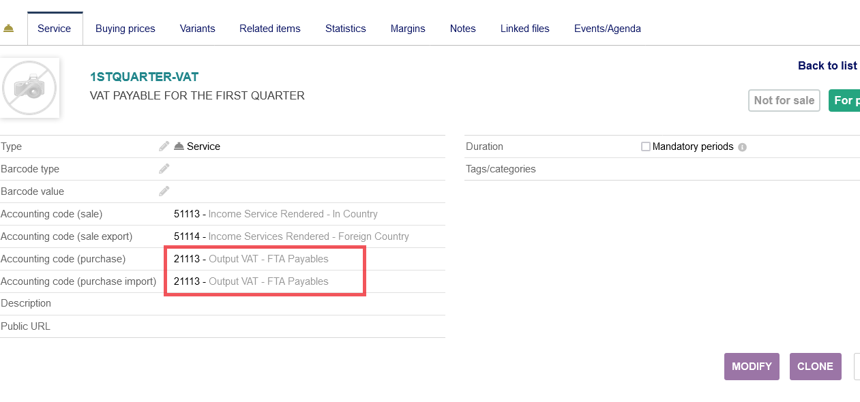Edit the Barcode value pencil icon
The image size is (860, 402).
click(164, 191)
